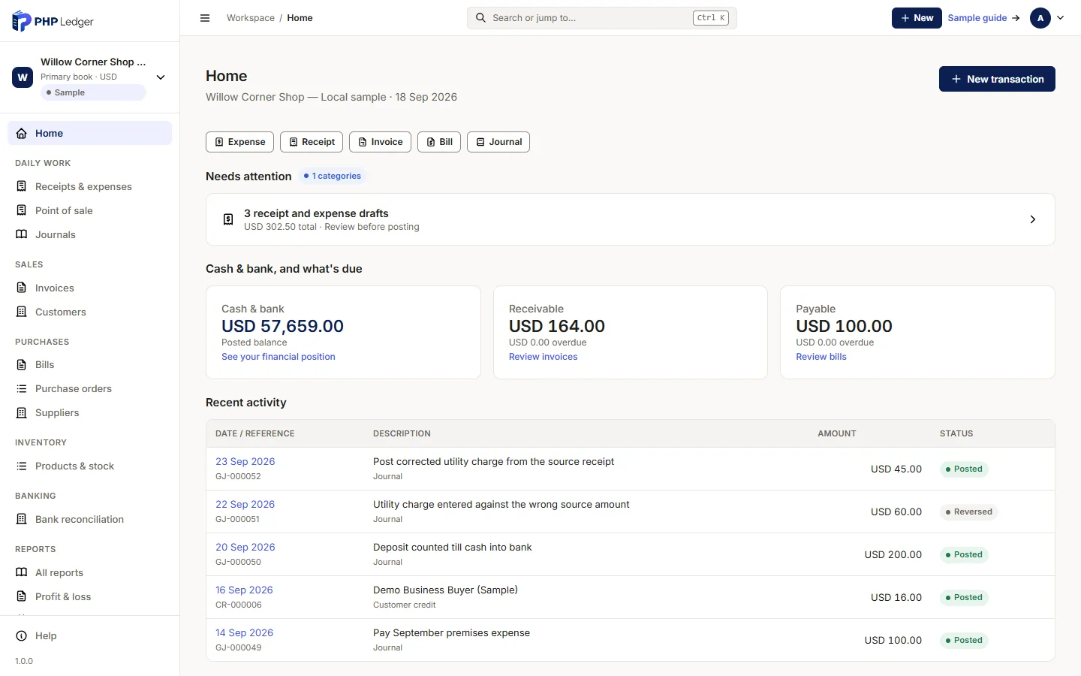Expand the Willow Corner Shop book switcher
The width and height of the screenshot is (1081, 676).
tap(161, 77)
